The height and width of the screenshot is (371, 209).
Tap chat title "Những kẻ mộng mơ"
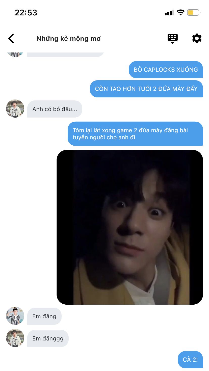[x=69, y=39]
